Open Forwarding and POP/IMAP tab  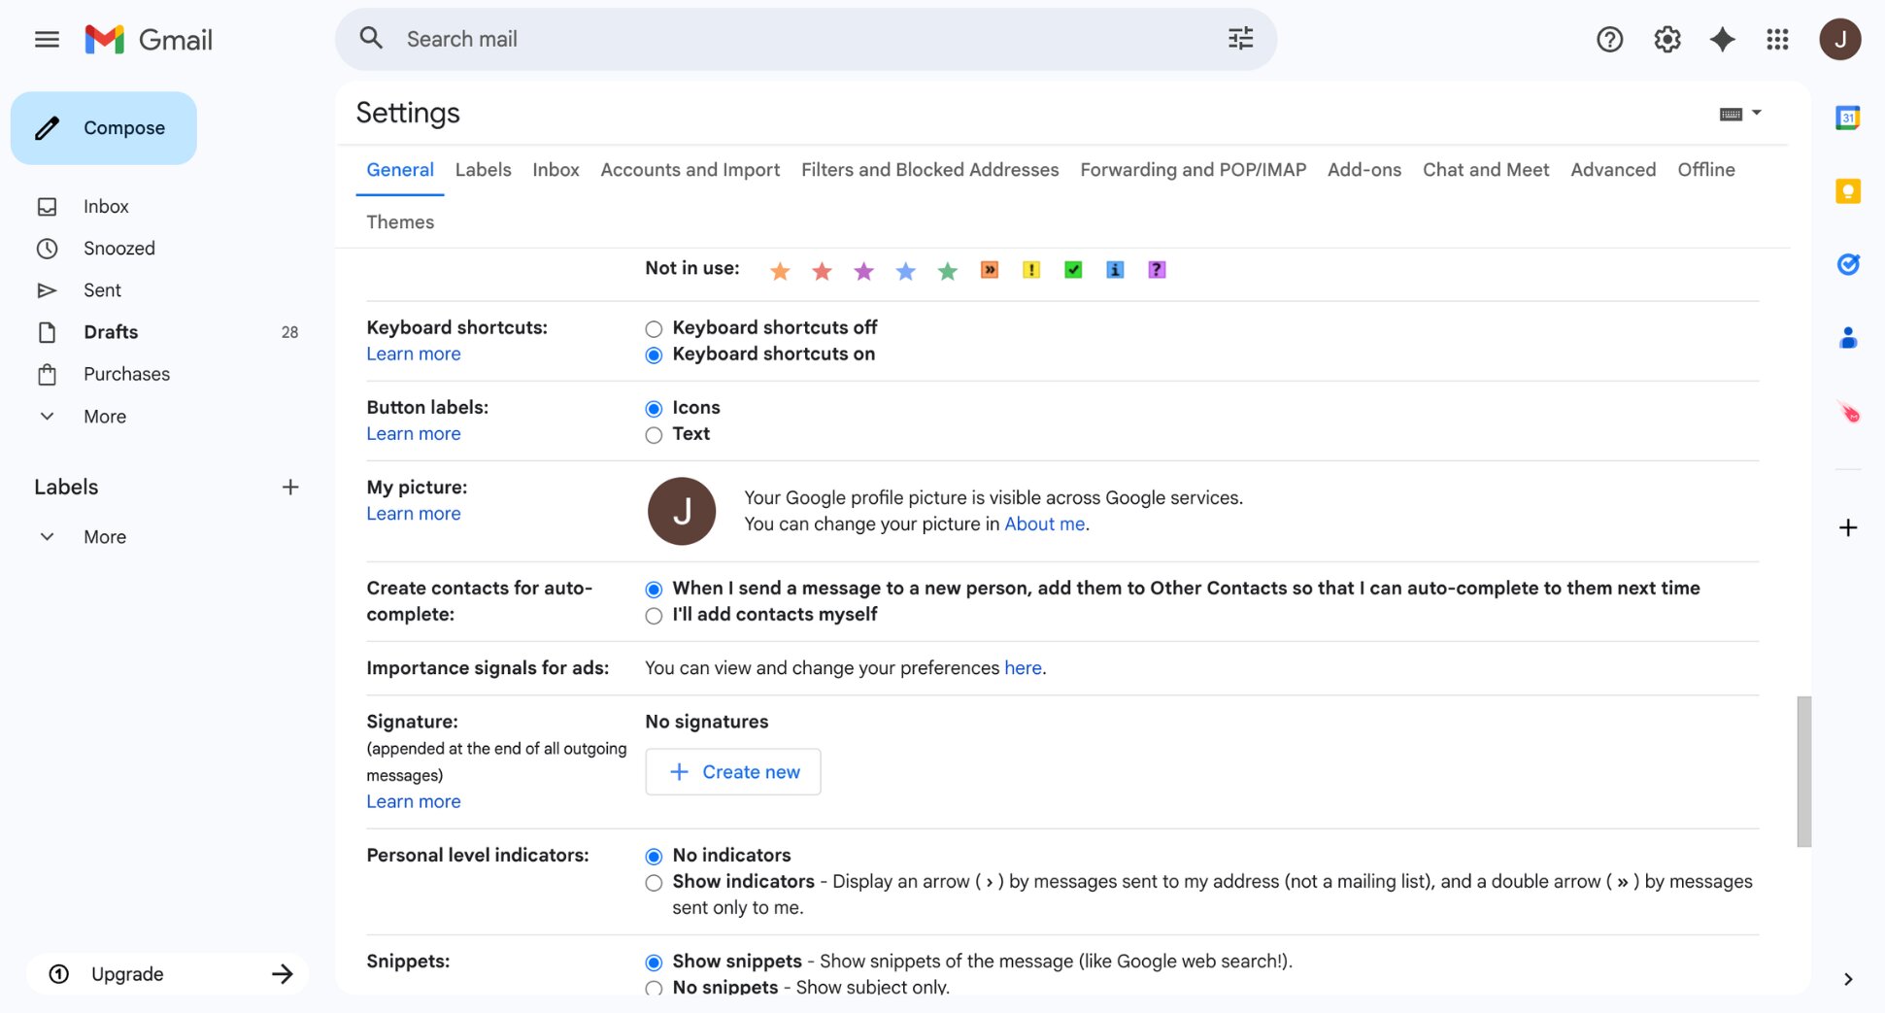click(1193, 170)
